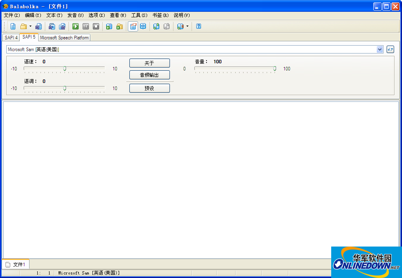Expand the bookmarks dropdown arrow
Viewport: 402px width, 278px height.
click(187, 26)
